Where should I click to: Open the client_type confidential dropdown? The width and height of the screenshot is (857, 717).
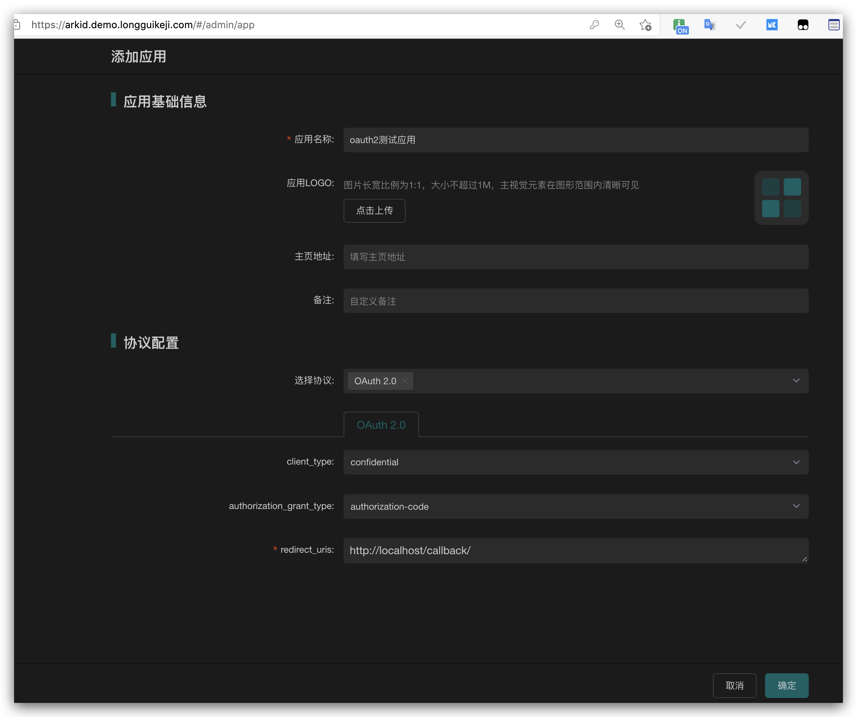coord(575,462)
